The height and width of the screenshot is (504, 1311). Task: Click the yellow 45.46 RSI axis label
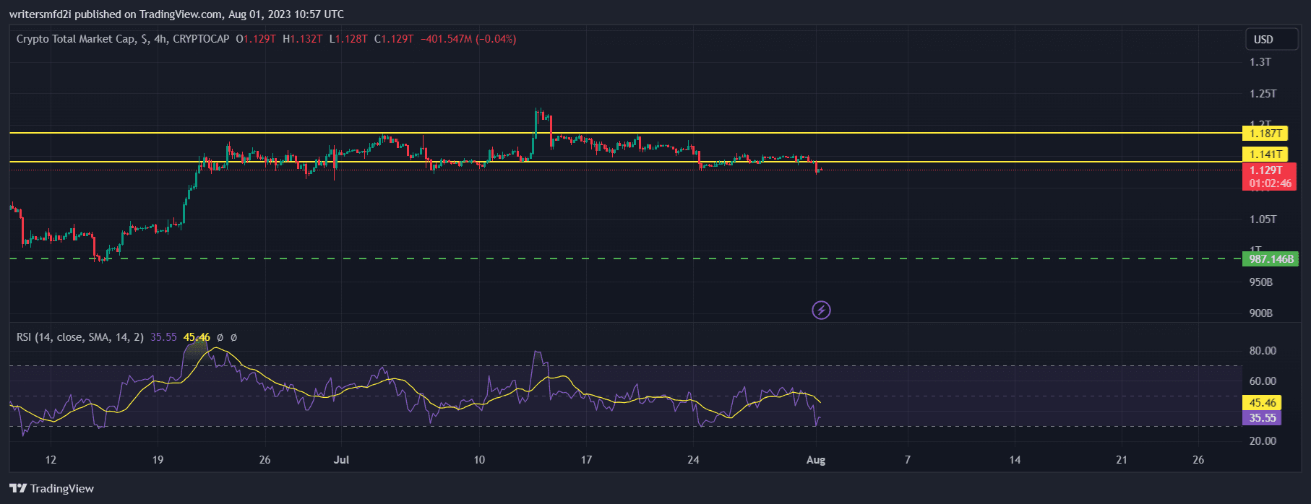pos(1262,403)
